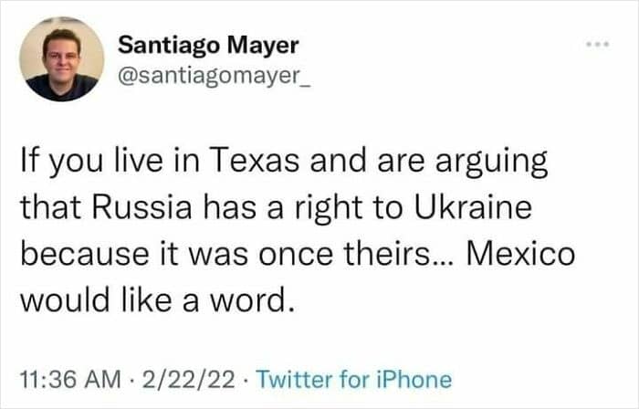
Task: Click the word "Mexico" in the tweet
Action: pyautogui.click(x=521, y=253)
